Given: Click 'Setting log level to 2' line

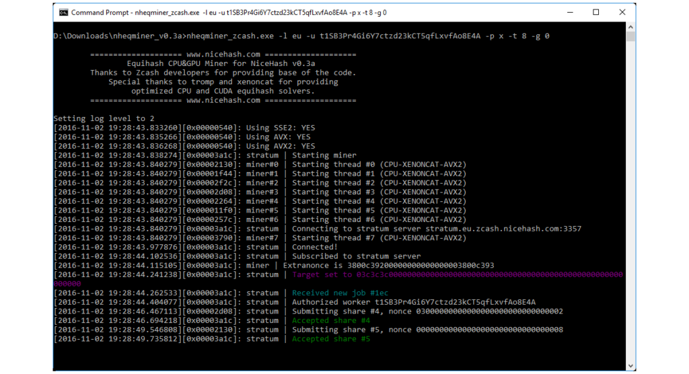Looking at the screenshot, I should tap(104, 118).
